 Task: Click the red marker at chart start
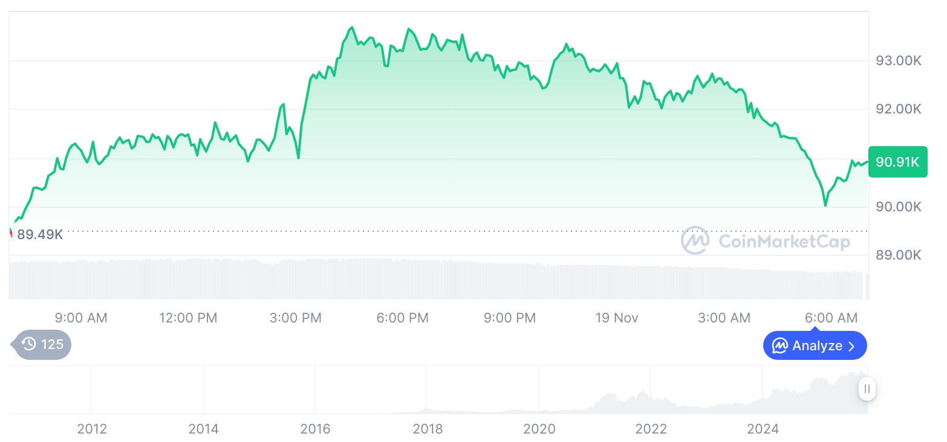(11, 233)
